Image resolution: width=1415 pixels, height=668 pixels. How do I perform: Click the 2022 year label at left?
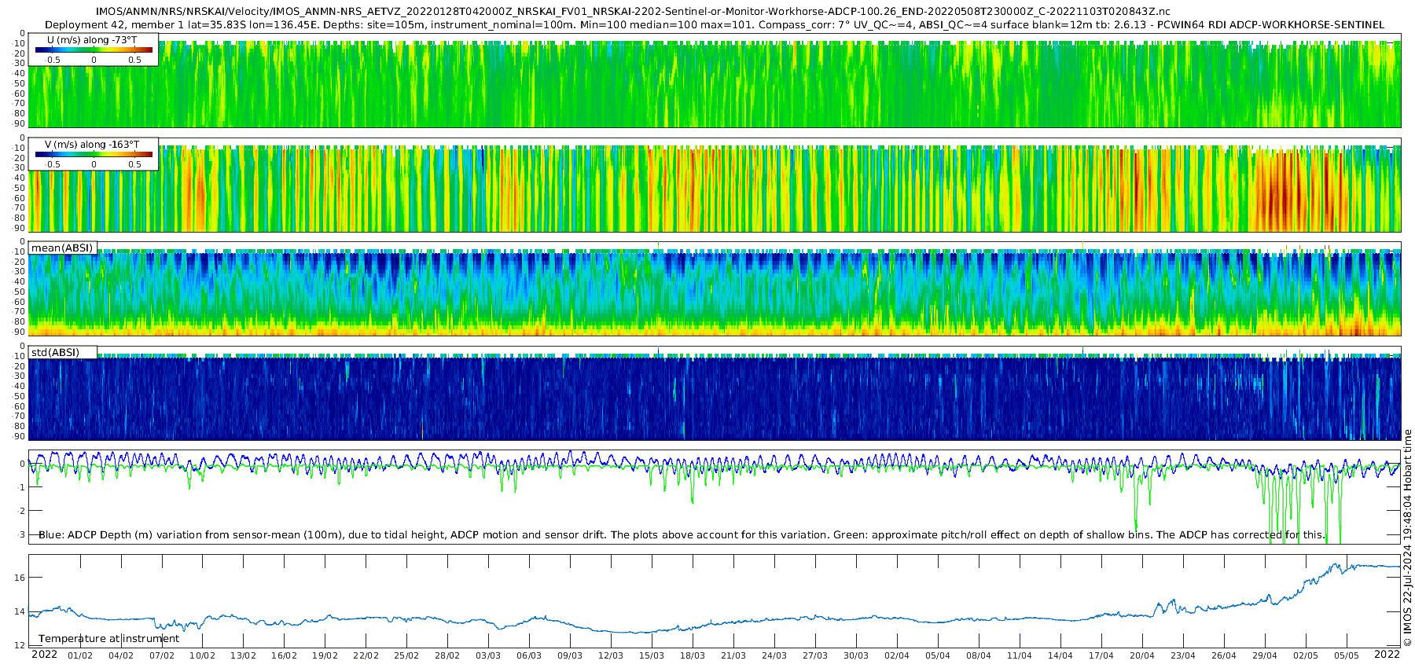pyautogui.click(x=44, y=655)
